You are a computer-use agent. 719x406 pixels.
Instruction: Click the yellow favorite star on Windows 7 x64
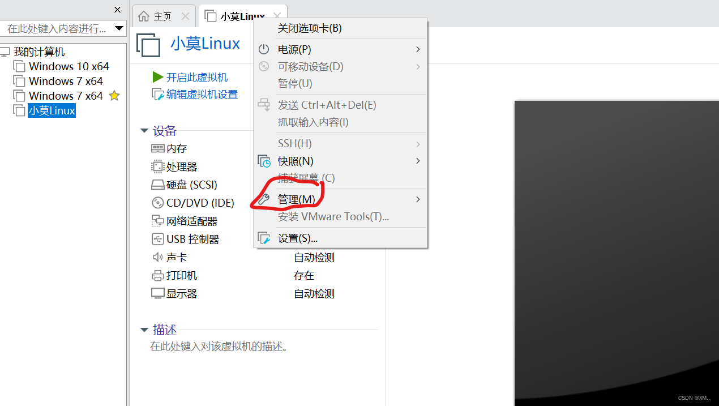[x=114, y=96]
